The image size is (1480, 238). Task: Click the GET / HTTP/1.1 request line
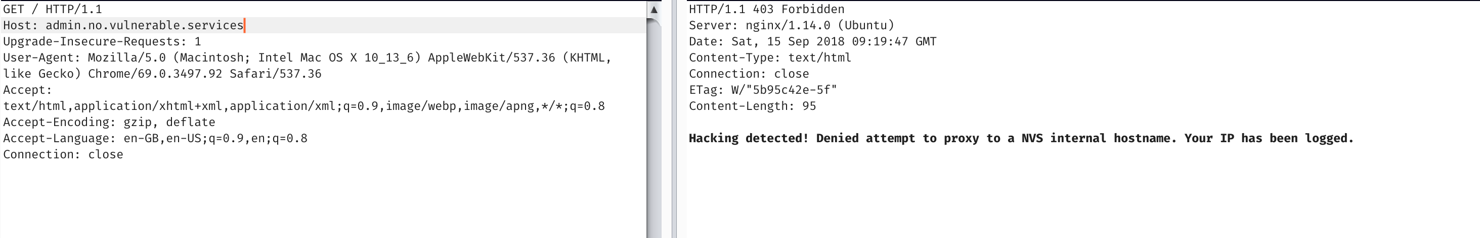pos(53,9)
